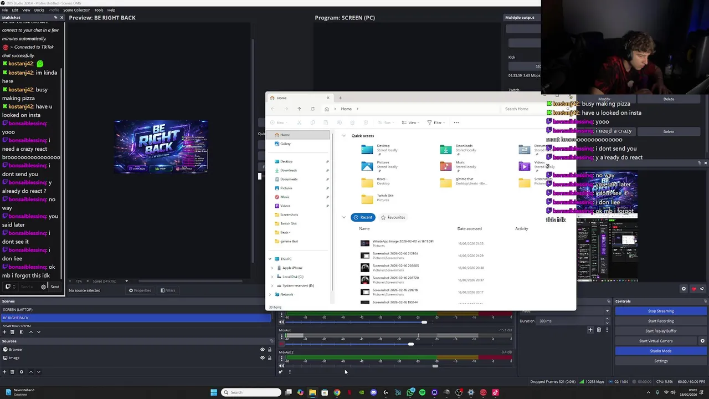Open Virtual Camera settings gear
This screenshot has width=709, height=399.
(702, 341)
